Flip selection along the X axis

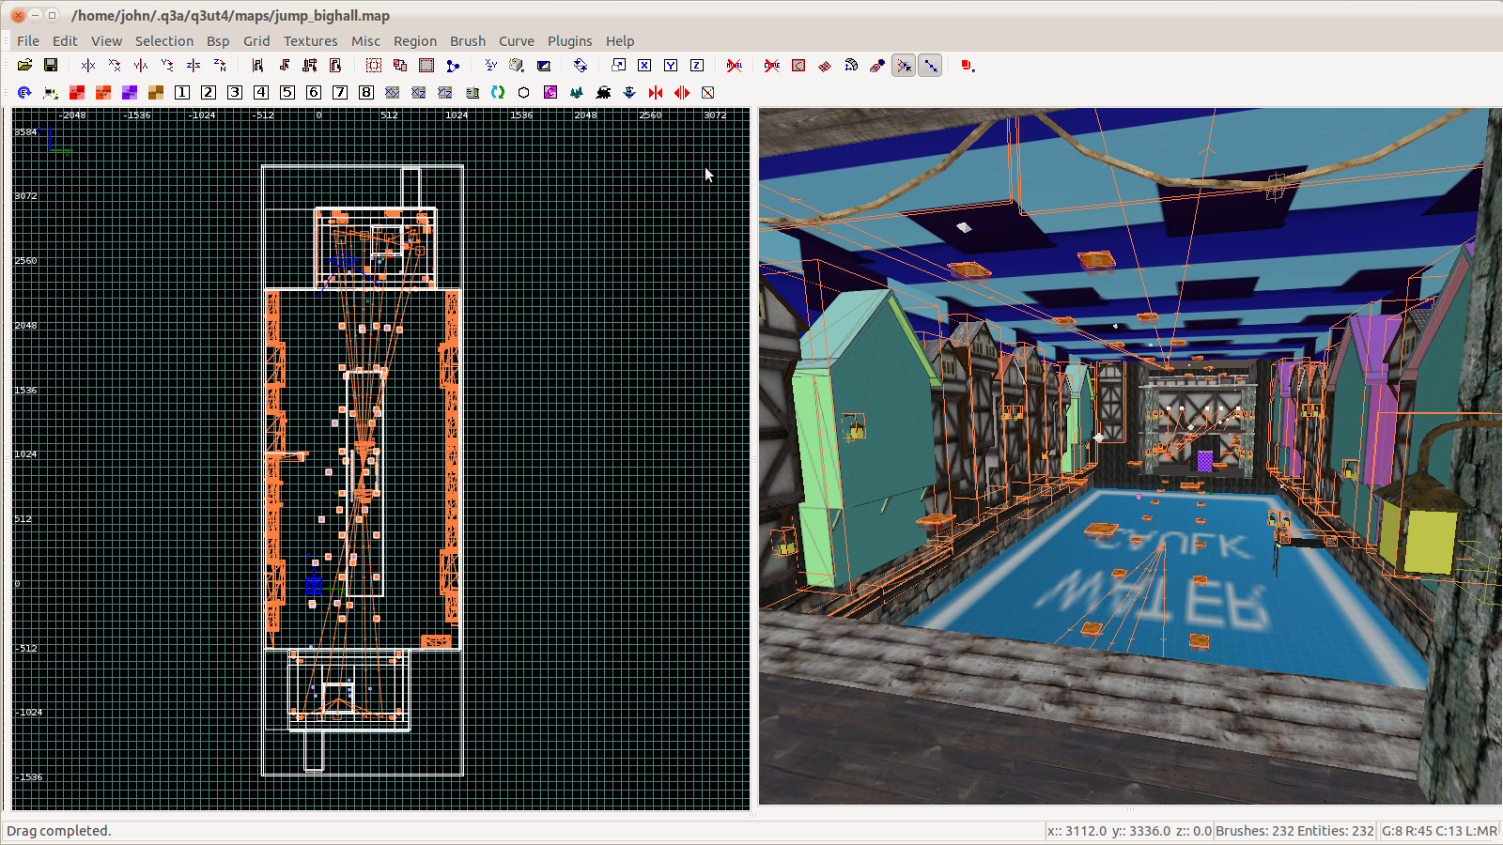click(x=88, y=66)
